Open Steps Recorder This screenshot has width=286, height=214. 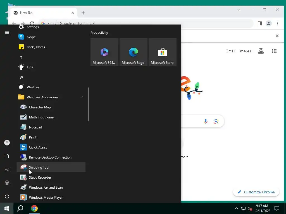51,177
